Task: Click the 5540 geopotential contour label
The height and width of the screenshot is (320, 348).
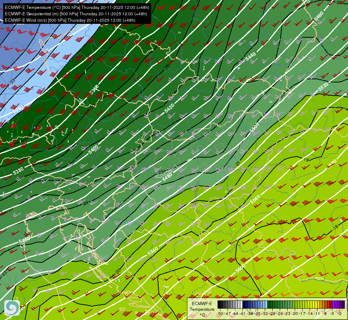Action: 153,251
